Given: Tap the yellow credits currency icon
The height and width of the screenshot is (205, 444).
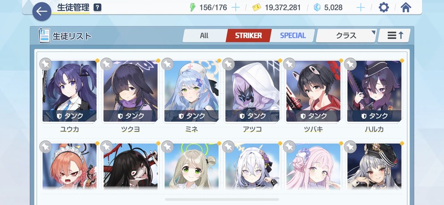Looking at the screenshot, I should pos(256,8).
